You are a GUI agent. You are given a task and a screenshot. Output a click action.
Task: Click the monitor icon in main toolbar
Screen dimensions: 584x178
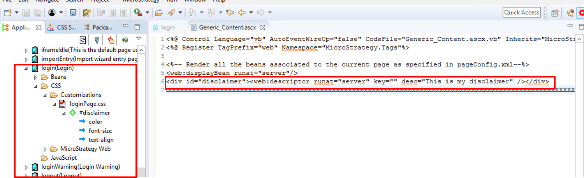[73, 12]
